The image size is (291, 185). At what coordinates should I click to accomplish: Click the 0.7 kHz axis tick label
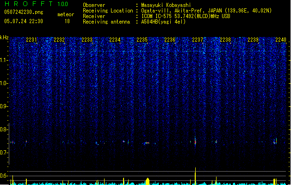[4, 153]
